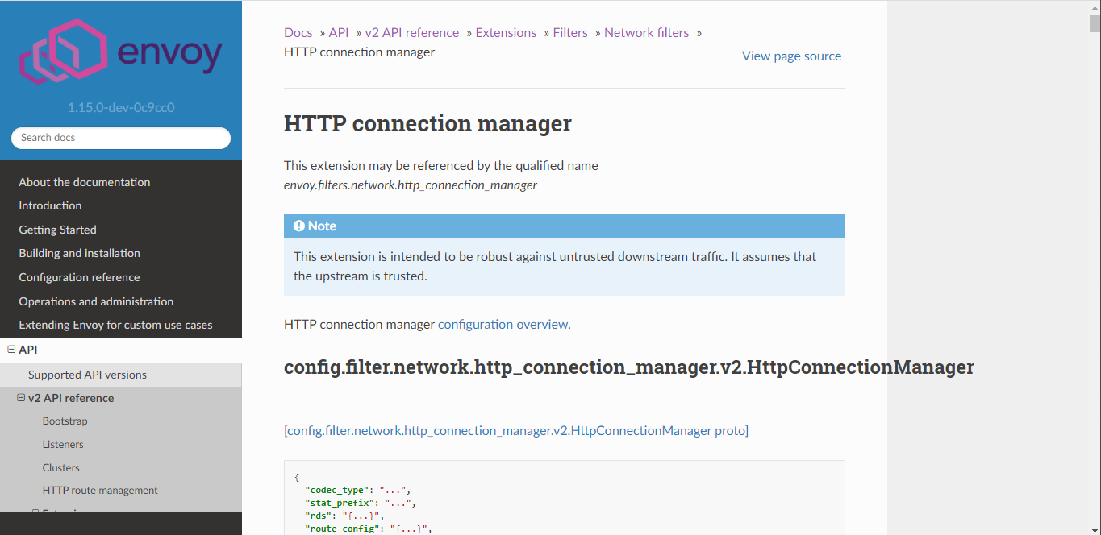
Task: Open Supported API versions page
Action: click(x=87, y=375)
